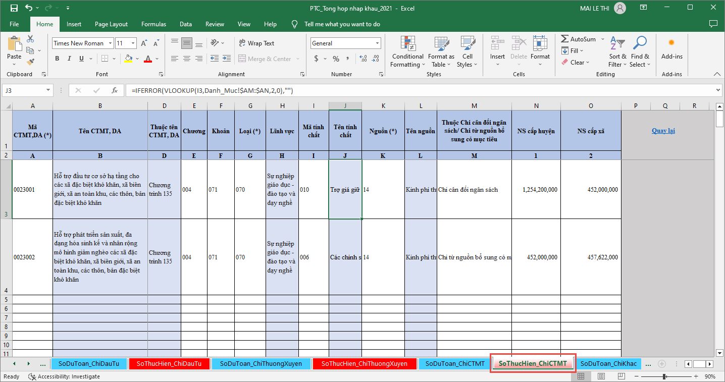
Task: Click the Percent Style icon
Action: pyautogui.click(x=336, y=59)
